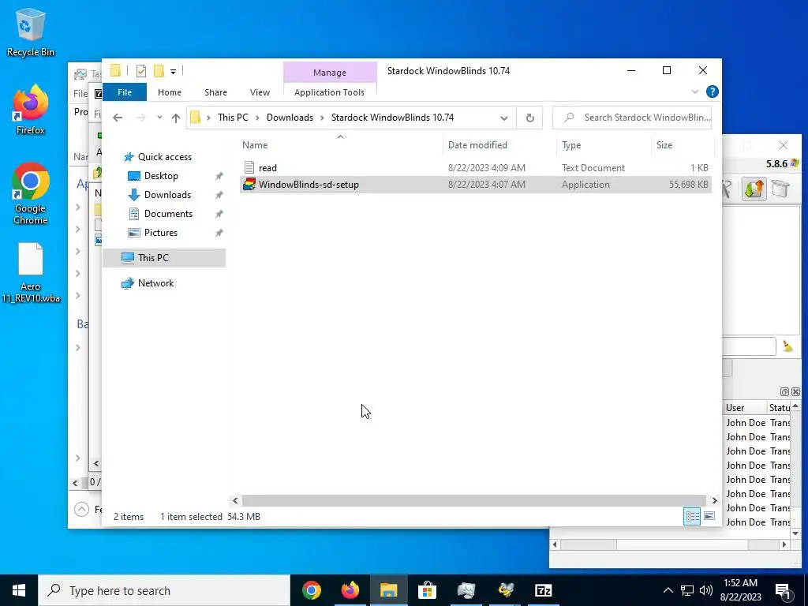The image size is (808, 606).
Task: Switch to Task Manager taskbar icon
Action: (x=466, y=590)
